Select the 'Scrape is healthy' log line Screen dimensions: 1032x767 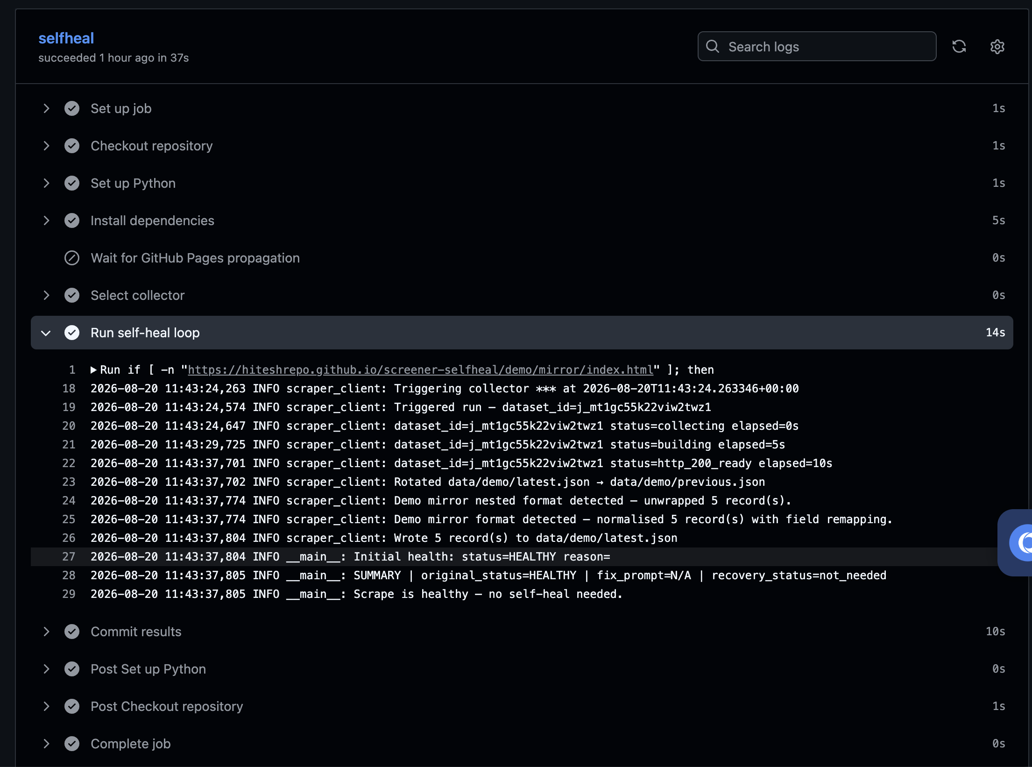pyautogui.click(x=357, y=594)
